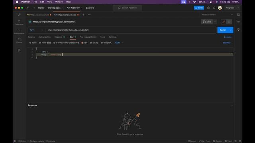This screenshot has height=143, width=255.
Task: Open the File menu
Action: 35,2
